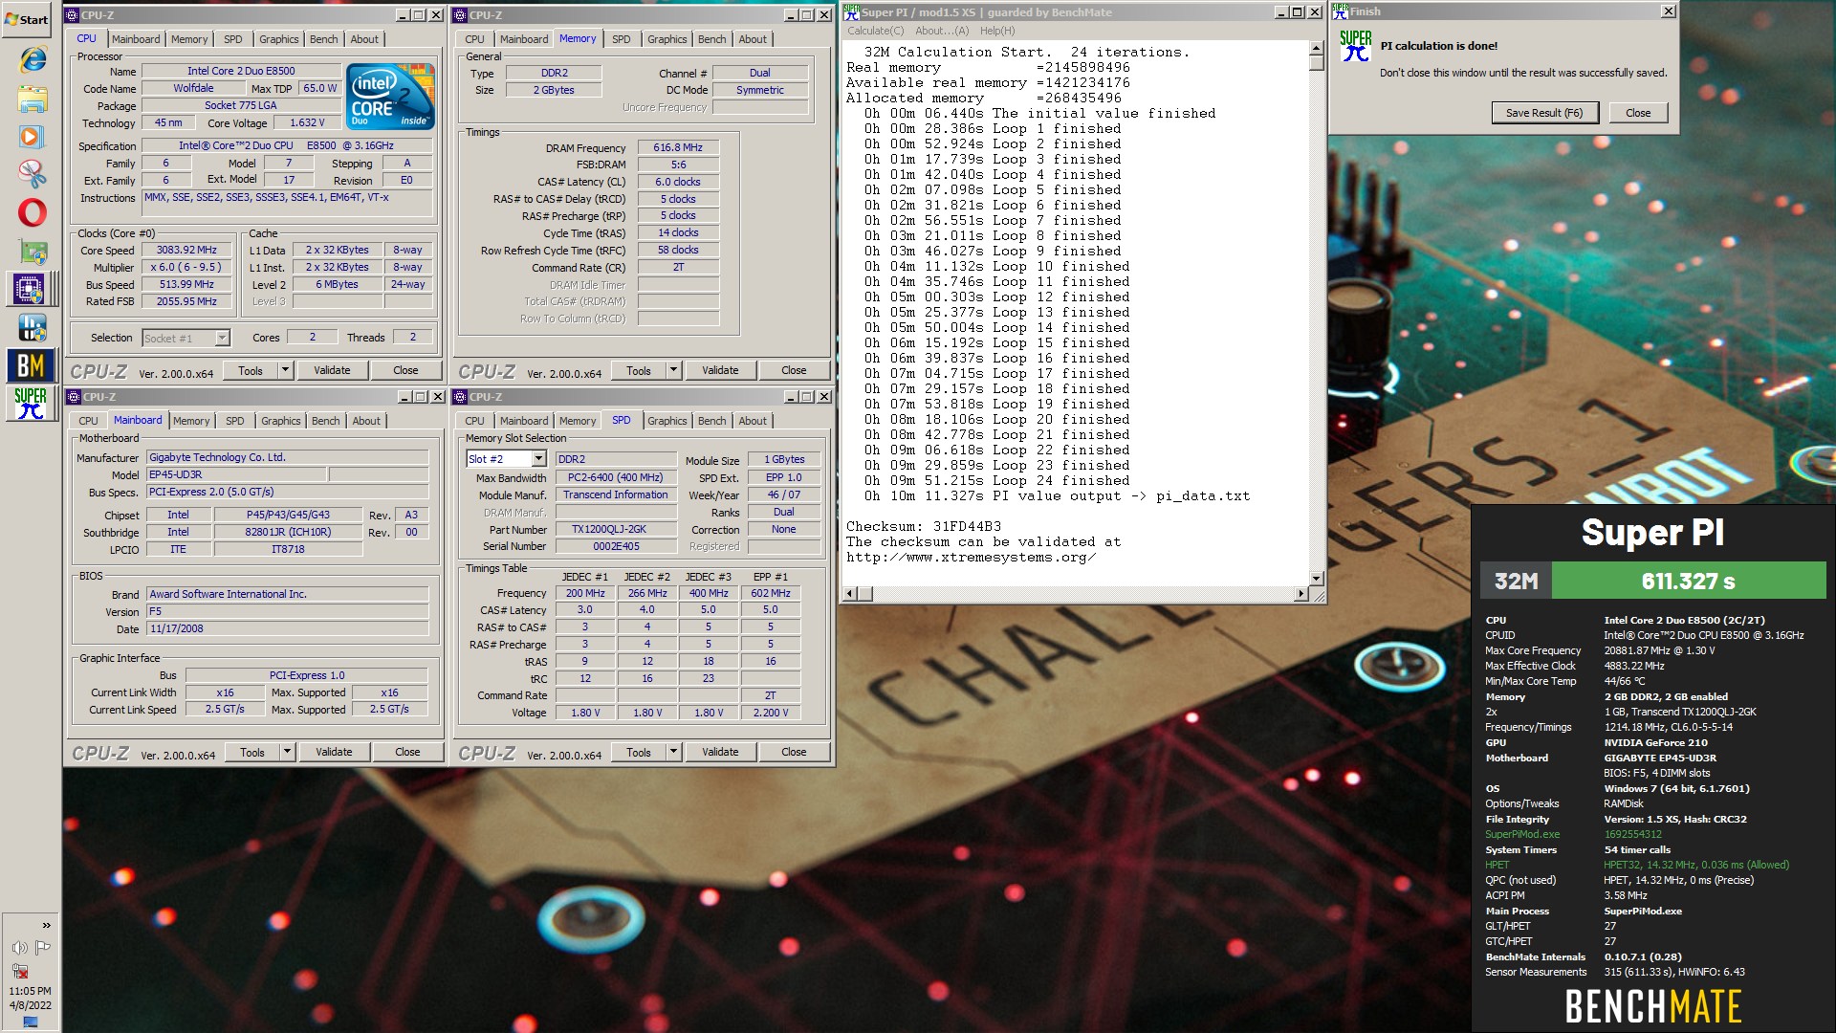
Task: Launch Internet Explorer from taskbar
Action: pyautogui.click(x=32, y=59)
